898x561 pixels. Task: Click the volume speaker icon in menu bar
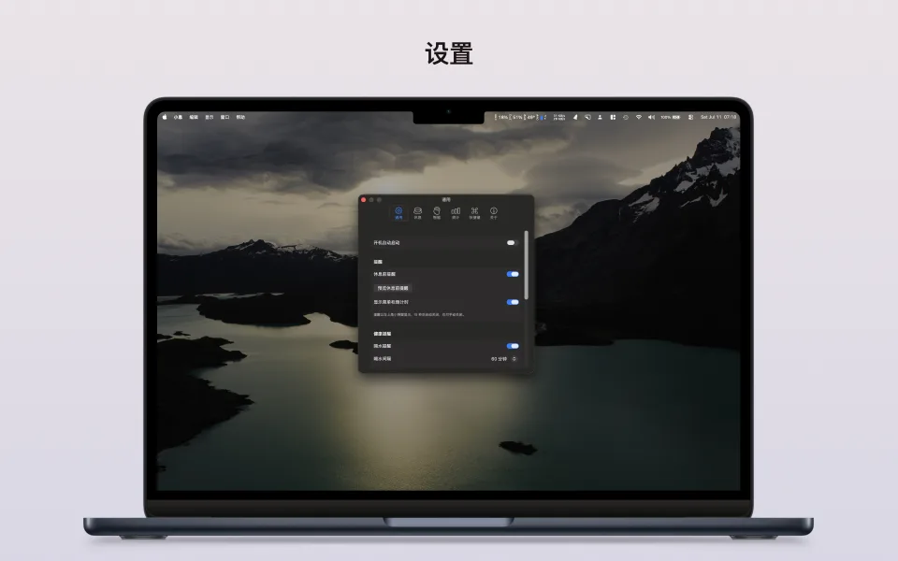pyautogui.click(x=651, y=117)
